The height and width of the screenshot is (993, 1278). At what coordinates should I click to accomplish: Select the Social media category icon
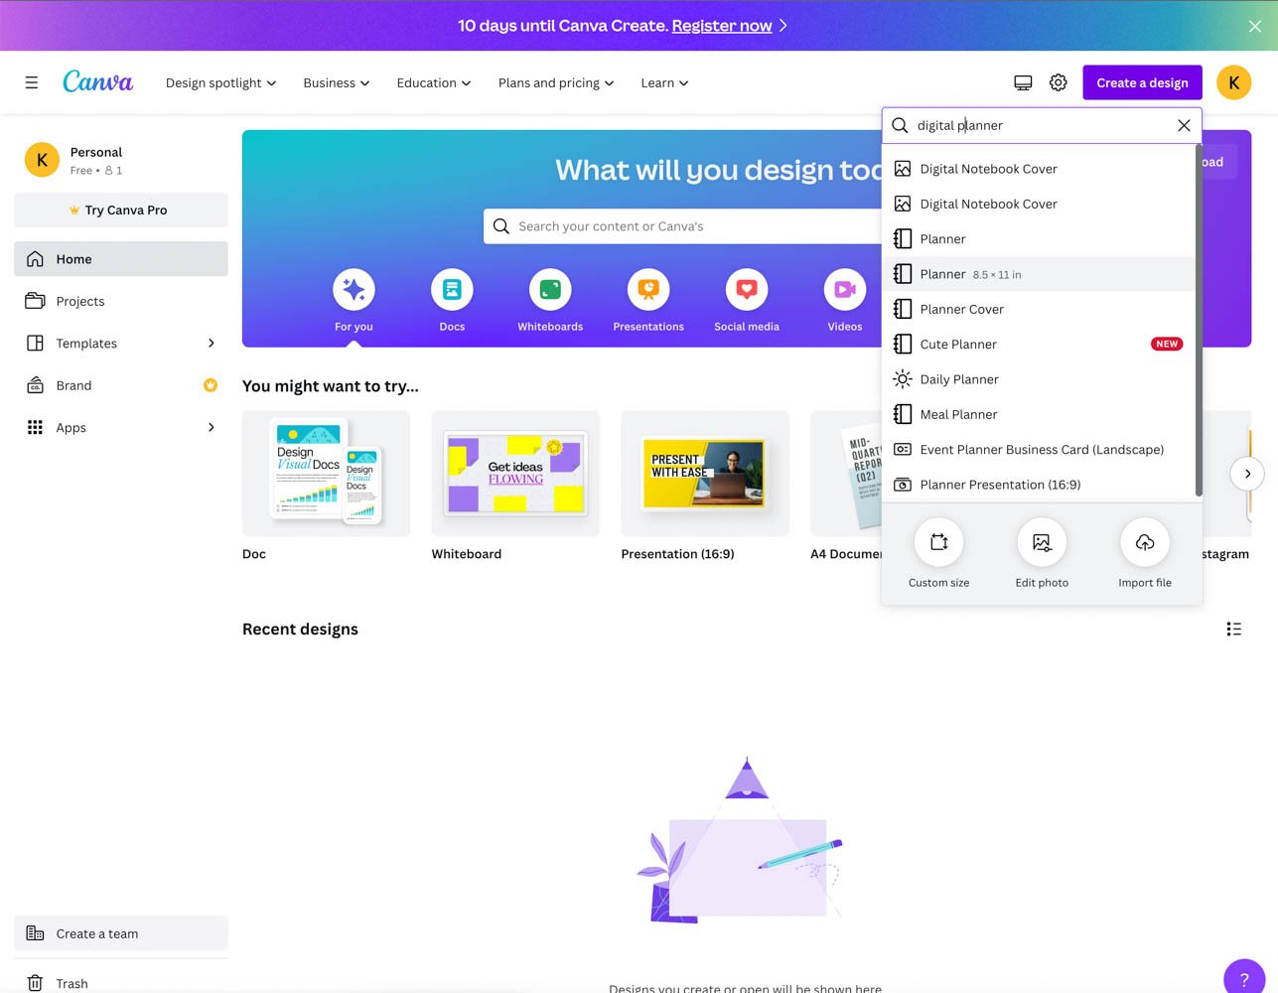(x=747, y=289)
